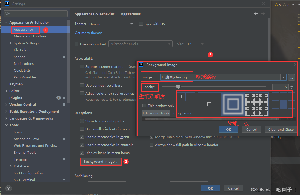Open Notifications settings page
The image size is (300, 195).
tap(24, 64)
